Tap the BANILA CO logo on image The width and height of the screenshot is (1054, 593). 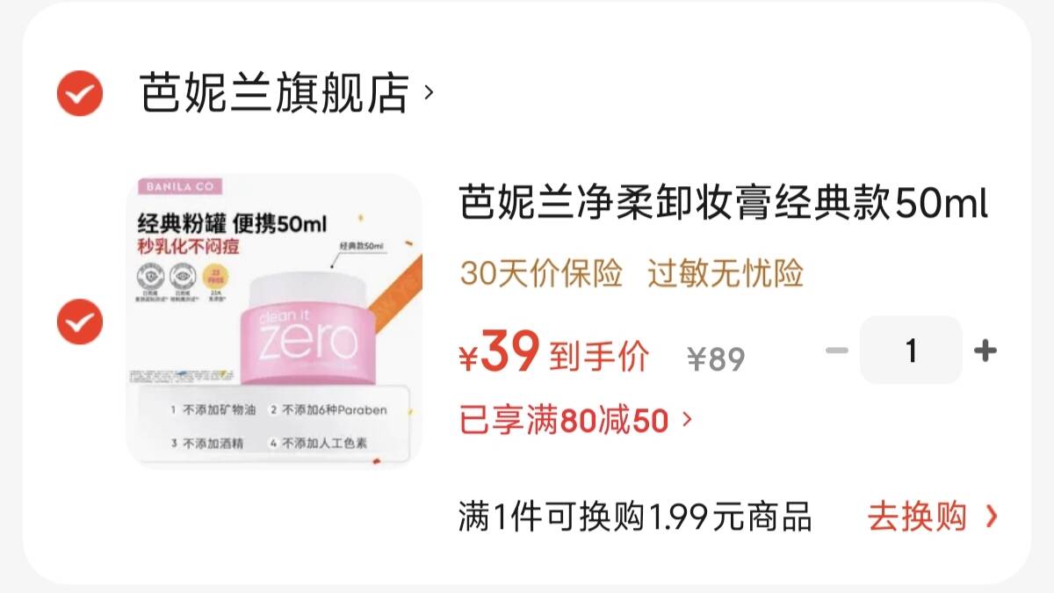pos(180,186)
